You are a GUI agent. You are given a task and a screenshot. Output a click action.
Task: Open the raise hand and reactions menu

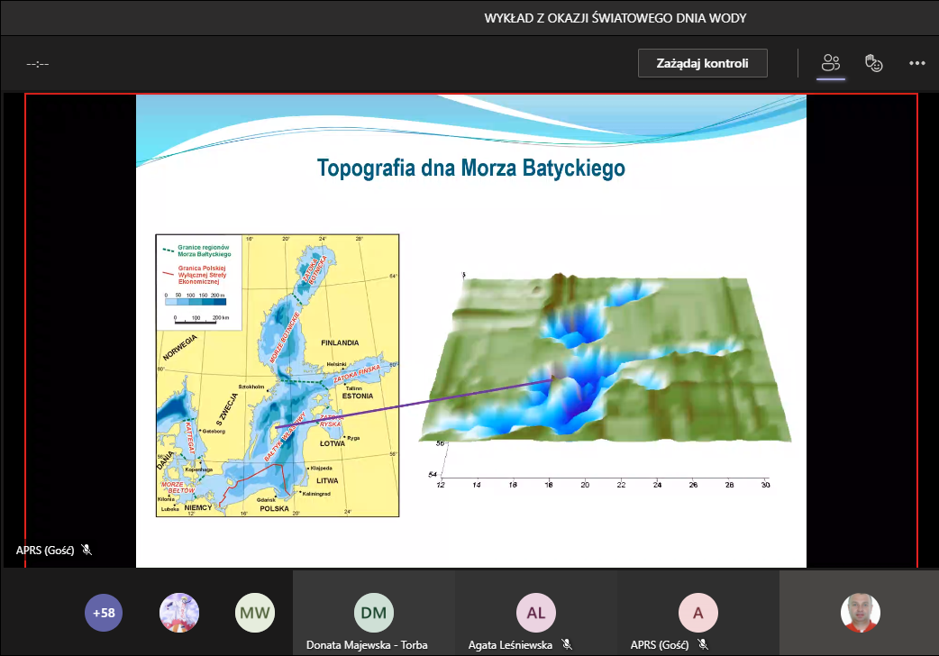coord(874,63)
